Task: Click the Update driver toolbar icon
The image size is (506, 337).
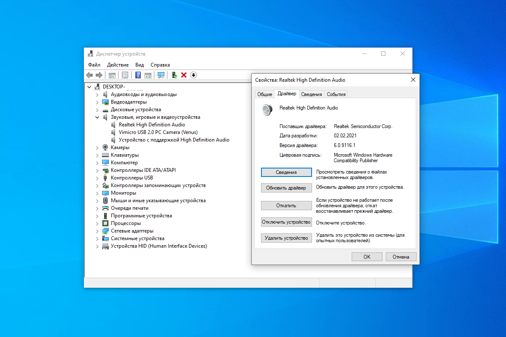Action: [174, 75]
